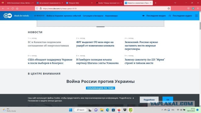The height and width of the screenshot is (113, 201).
Task: Go forward with browser forward arrow
Action: [x=8, y=8]
